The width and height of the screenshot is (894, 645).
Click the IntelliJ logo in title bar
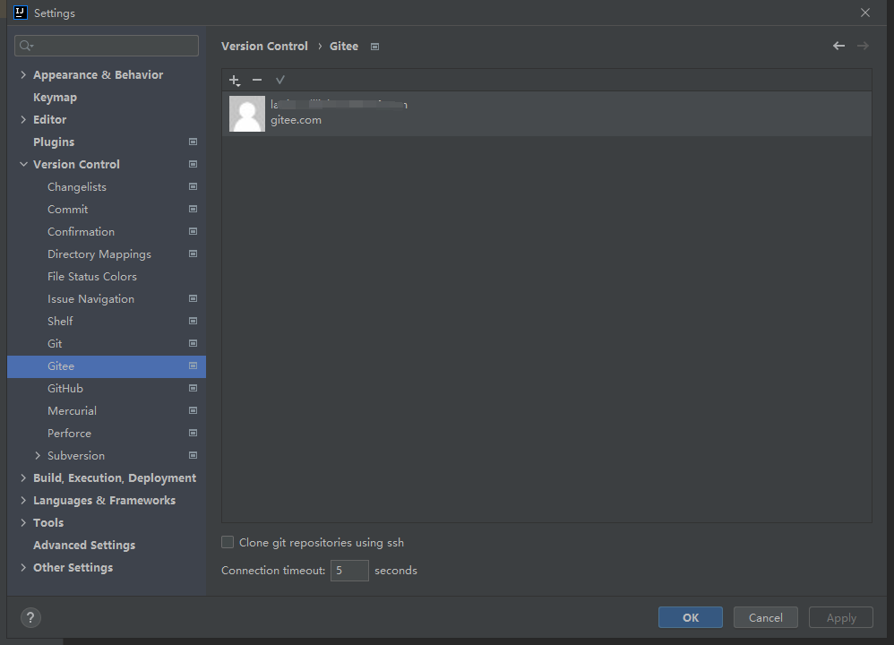click(21, 13)
